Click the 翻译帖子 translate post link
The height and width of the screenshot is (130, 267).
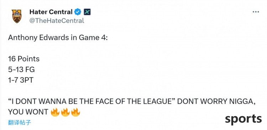coord(20,122)
